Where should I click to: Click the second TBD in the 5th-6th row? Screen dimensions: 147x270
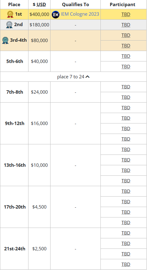pyautogui.click(x=126, y=67)
